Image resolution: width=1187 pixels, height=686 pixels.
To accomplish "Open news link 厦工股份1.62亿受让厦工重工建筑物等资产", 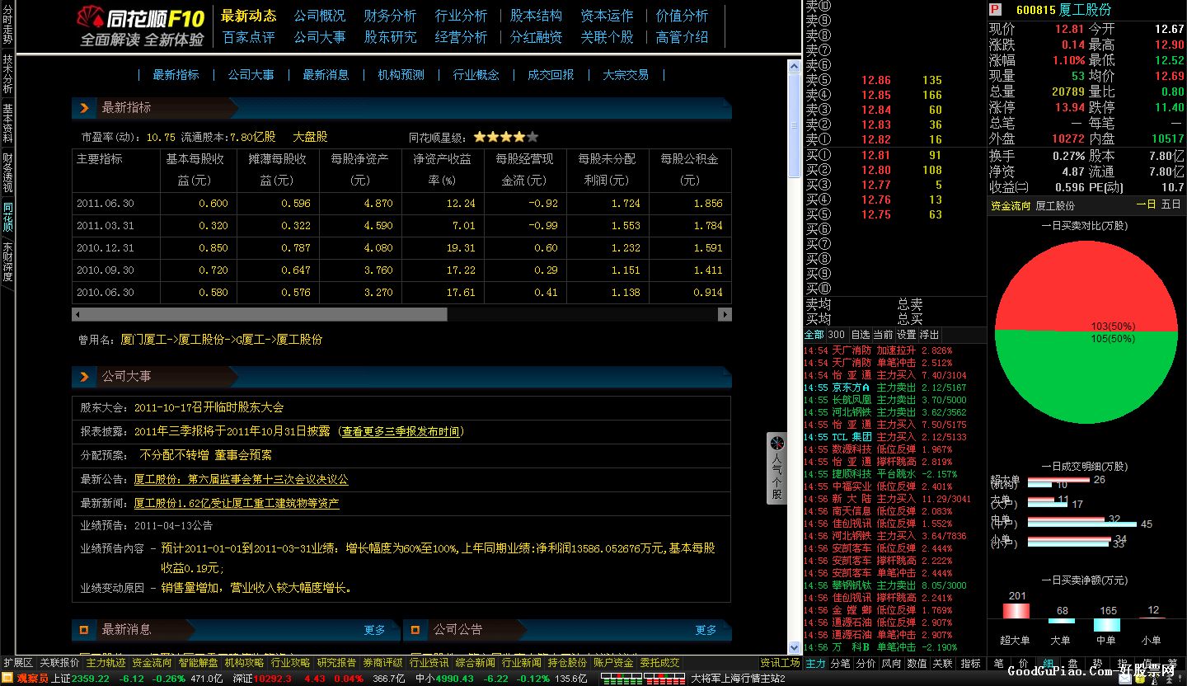I will coord(237,503).
